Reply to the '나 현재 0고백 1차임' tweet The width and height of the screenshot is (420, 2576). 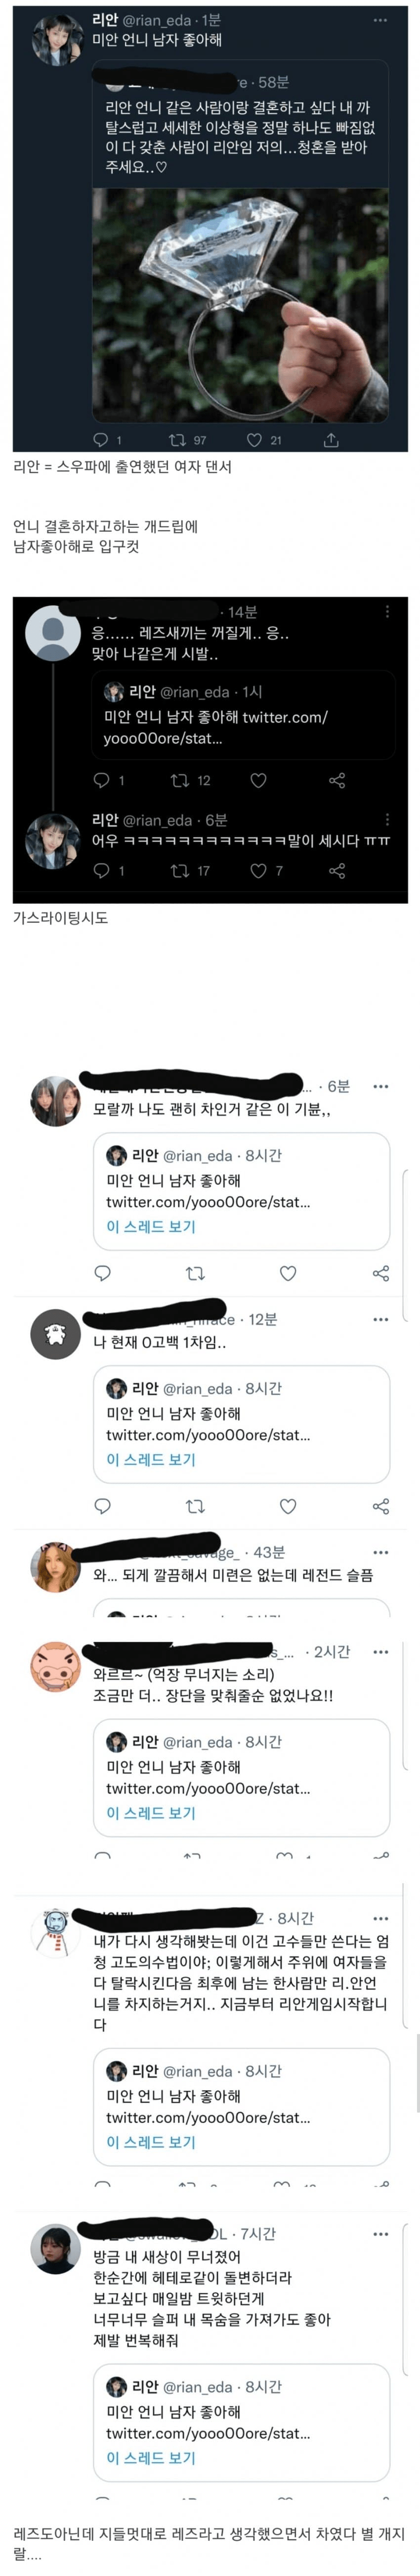(102, 1506)
